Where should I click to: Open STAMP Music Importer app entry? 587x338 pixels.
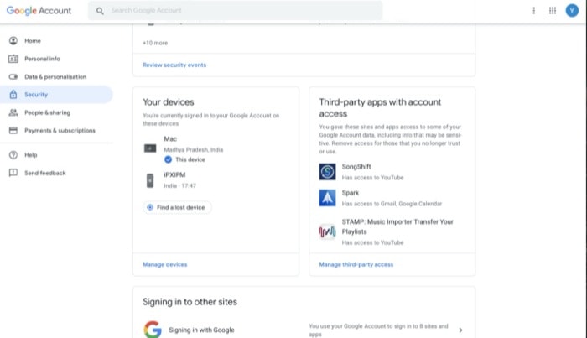[x=392, y=231]
